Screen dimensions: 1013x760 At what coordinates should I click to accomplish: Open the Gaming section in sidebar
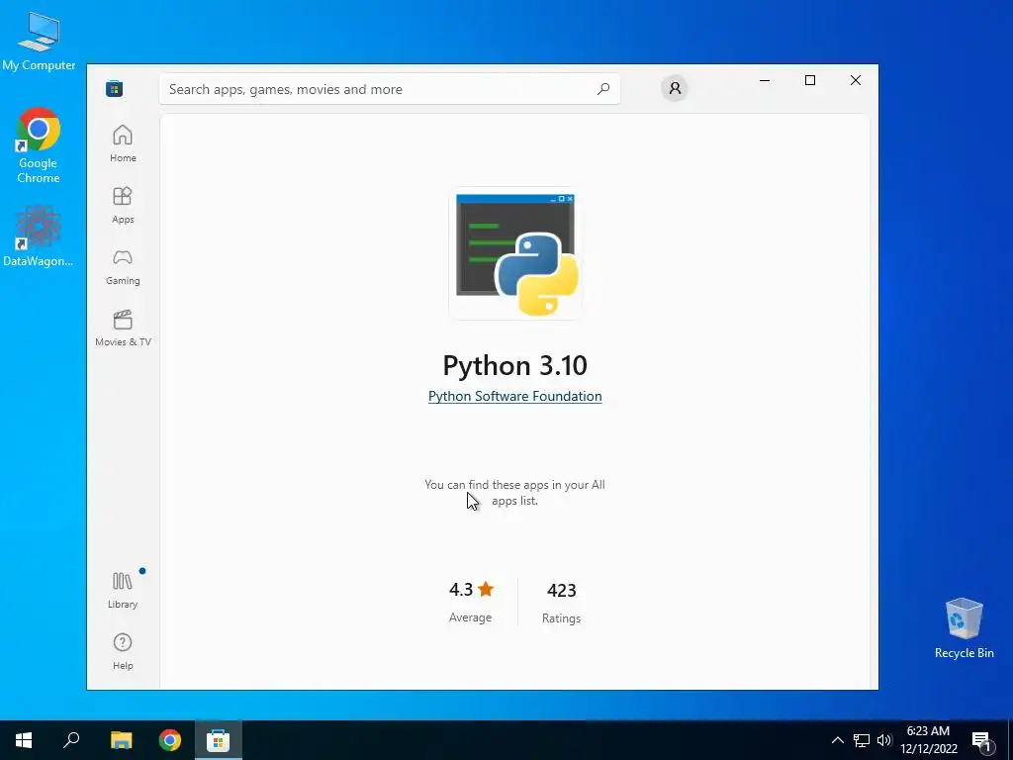point(123,266)
